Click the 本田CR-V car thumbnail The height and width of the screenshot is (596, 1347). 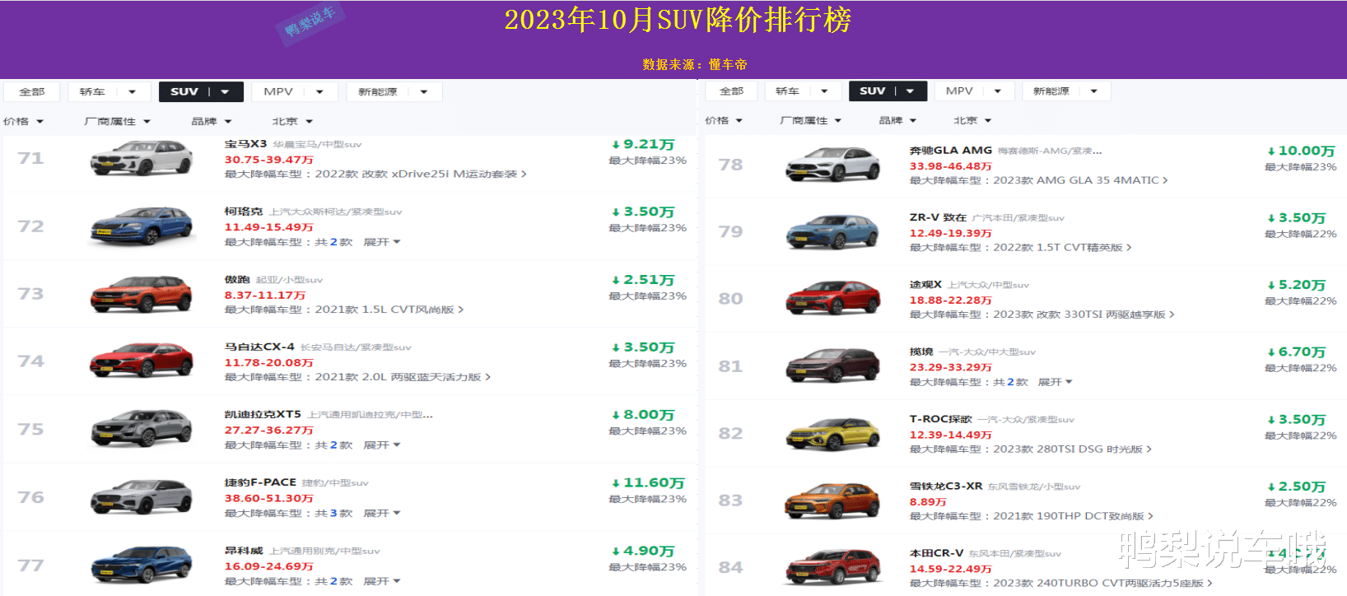pos(833,567)
